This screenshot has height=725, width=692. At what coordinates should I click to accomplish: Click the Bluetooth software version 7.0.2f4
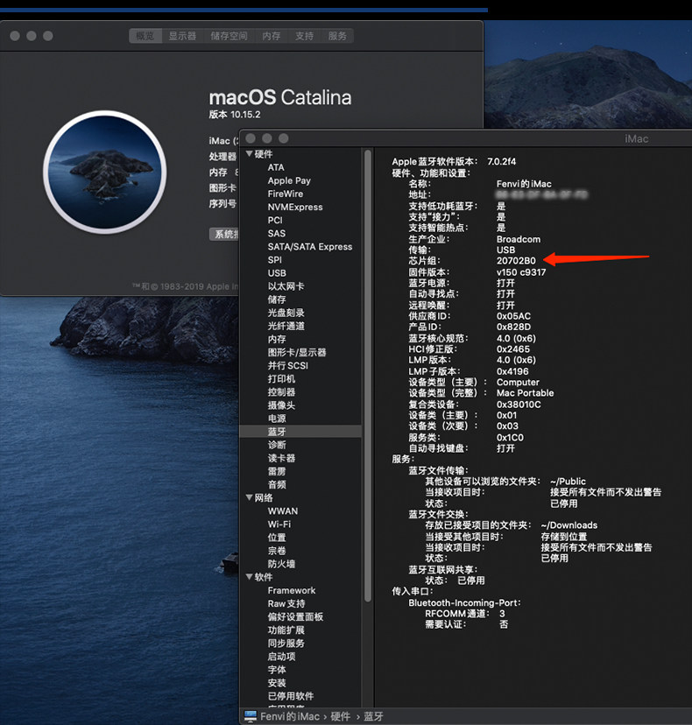coord(501,161)
